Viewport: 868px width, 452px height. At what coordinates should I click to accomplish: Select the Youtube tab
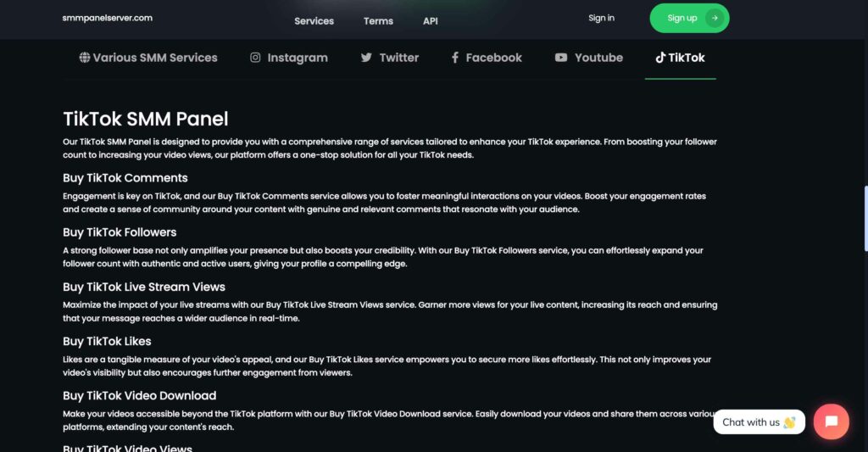(598, 58)
